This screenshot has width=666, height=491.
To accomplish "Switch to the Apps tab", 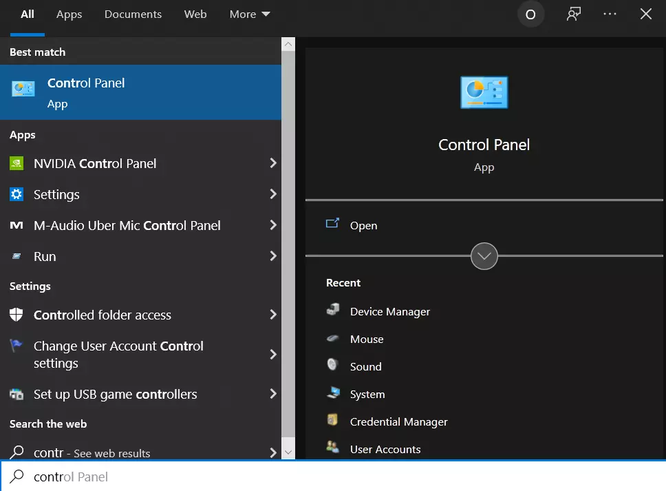I will 69,14.
